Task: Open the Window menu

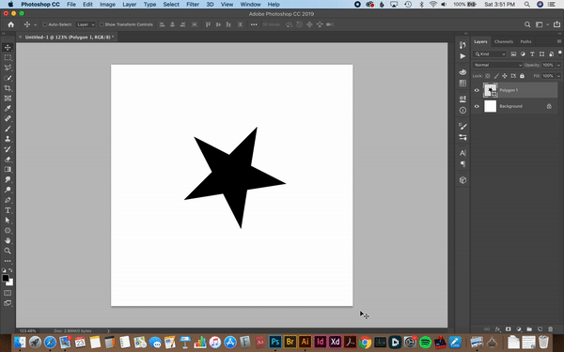Action: point(250,5)
